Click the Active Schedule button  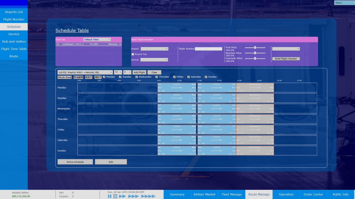(x=75, y=162)
